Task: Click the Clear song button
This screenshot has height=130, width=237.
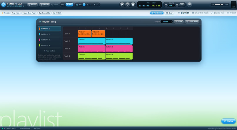Action: click(192, 21)
